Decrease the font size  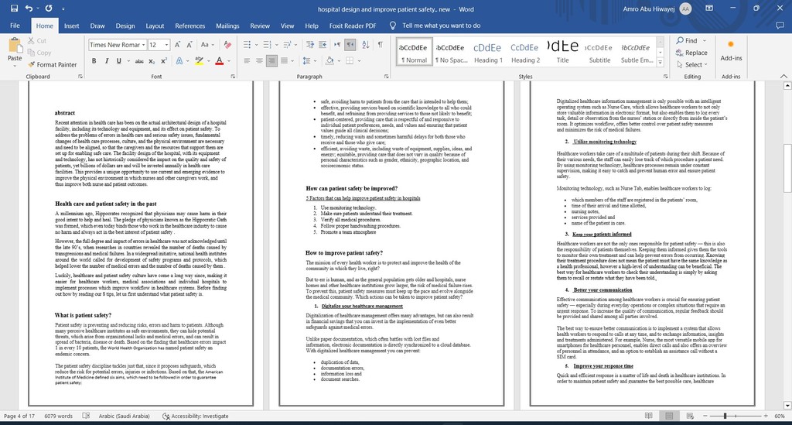click(189, 45)
